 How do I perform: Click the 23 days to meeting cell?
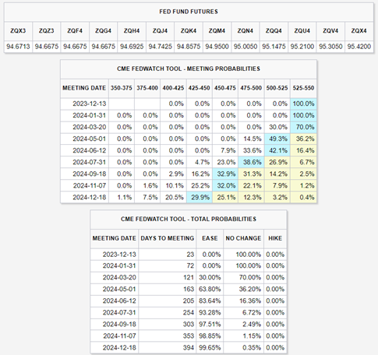point(168,255)
